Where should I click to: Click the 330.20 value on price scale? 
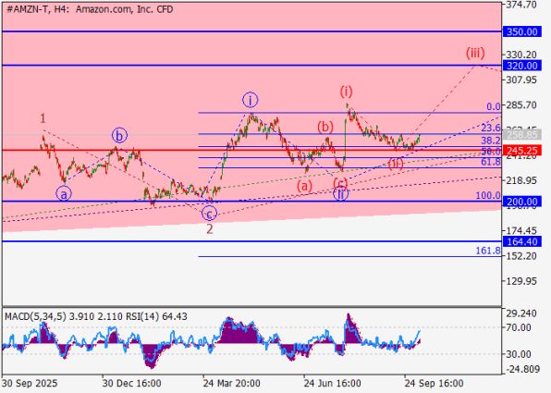coord(521,55)
